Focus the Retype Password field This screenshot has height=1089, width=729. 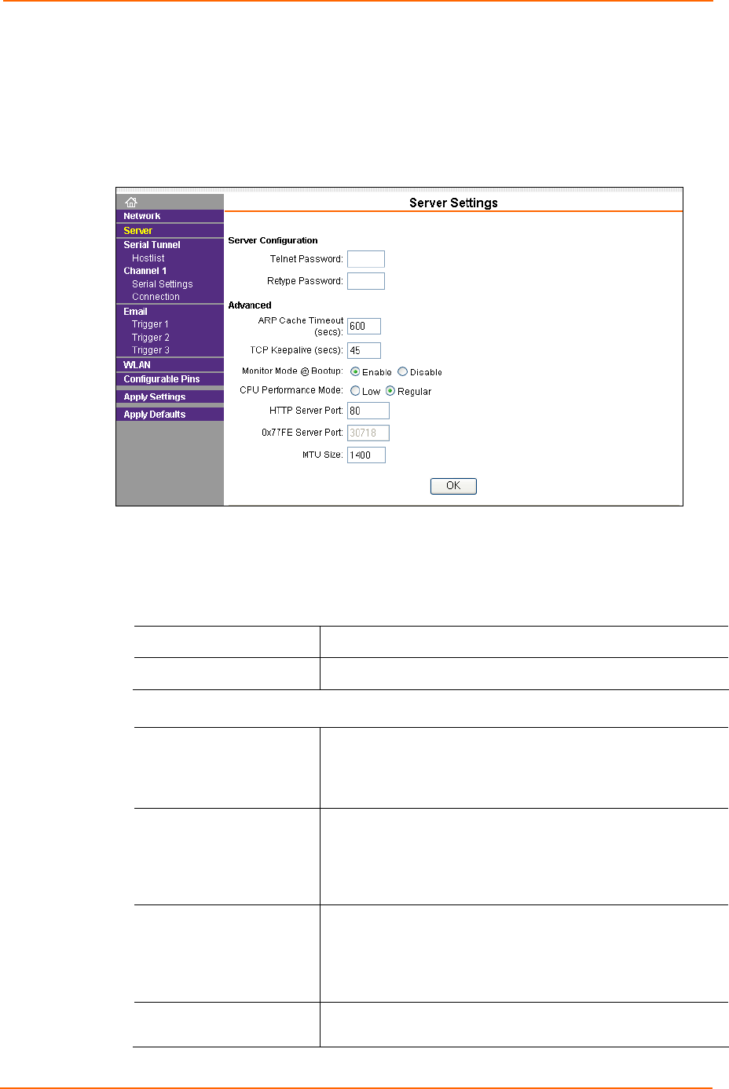pyautogui.click(x=366, y=281)
